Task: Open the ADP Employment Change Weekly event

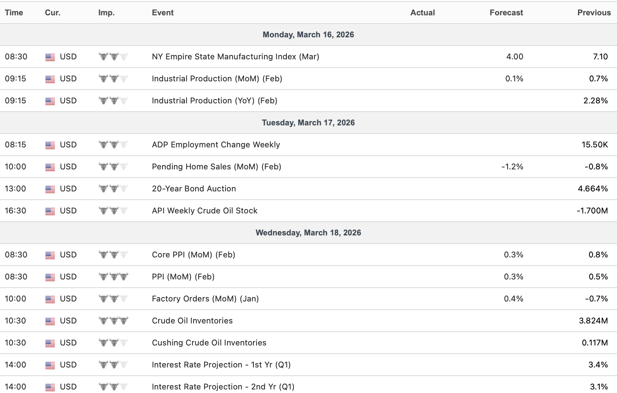Action: [216, 145]
